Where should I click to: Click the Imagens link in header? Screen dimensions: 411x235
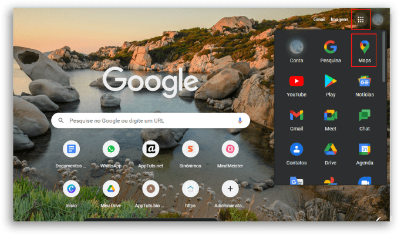(x=339, y=19)
